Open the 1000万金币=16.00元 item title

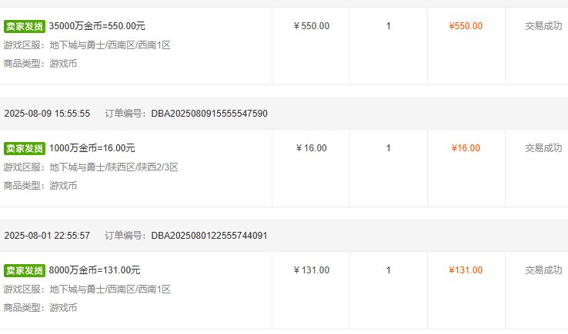pos(92,148)
